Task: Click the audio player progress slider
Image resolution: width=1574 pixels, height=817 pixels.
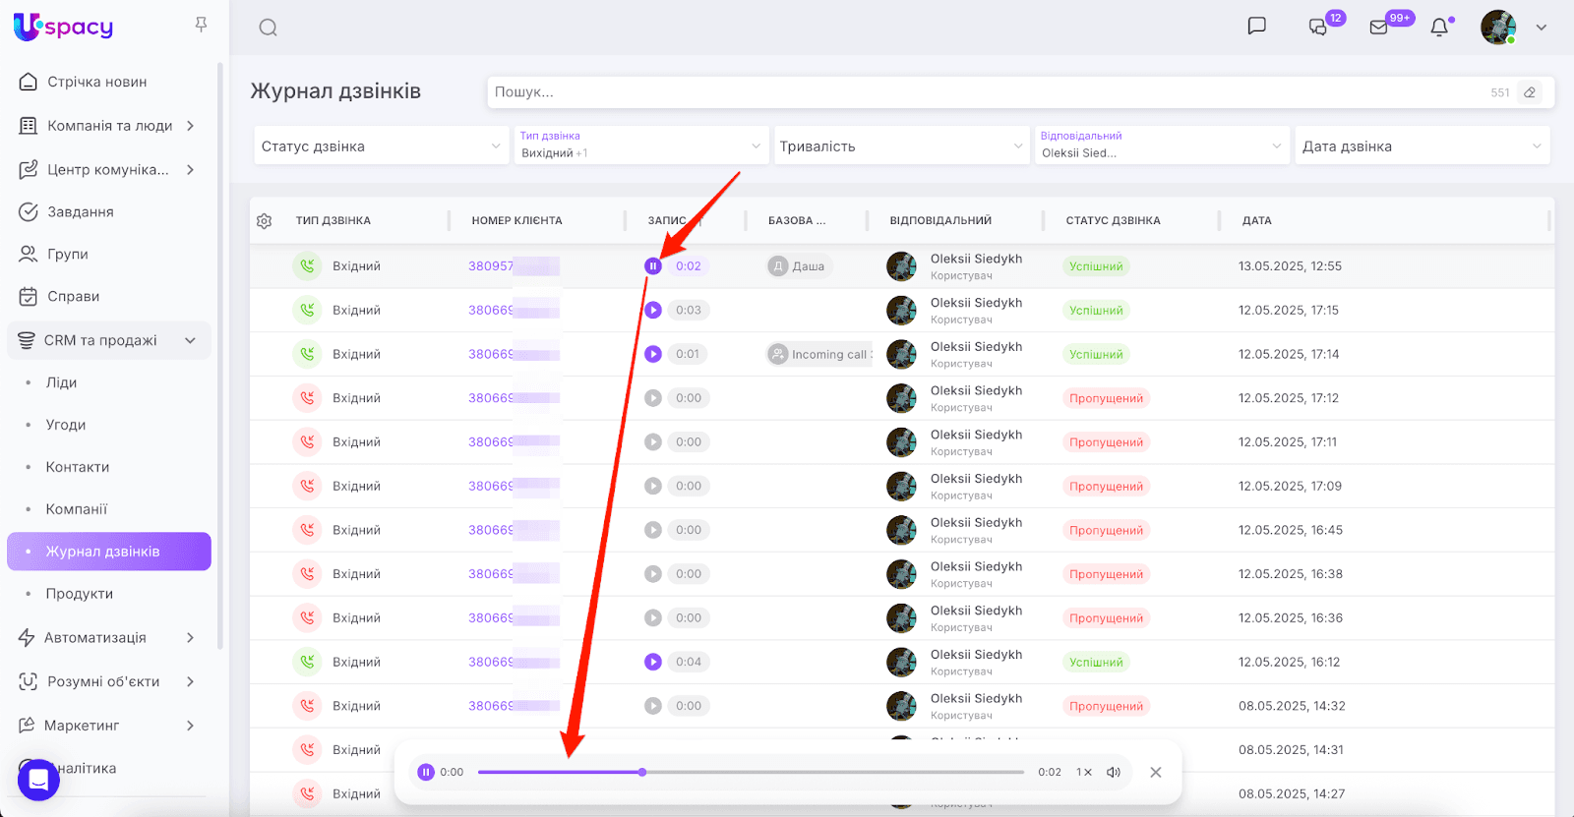Action: tap(751, 773)
